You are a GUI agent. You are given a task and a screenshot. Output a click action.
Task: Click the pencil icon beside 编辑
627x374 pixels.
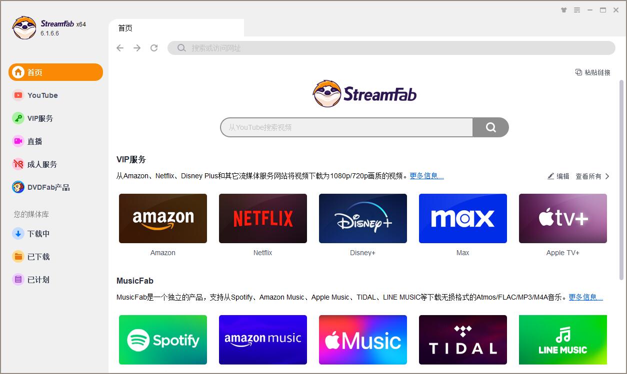(x=551, y=176)
